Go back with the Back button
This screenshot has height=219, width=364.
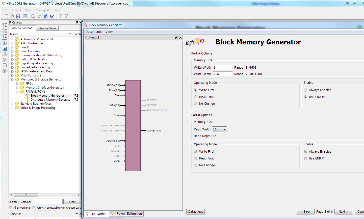(x=305, y=212)
